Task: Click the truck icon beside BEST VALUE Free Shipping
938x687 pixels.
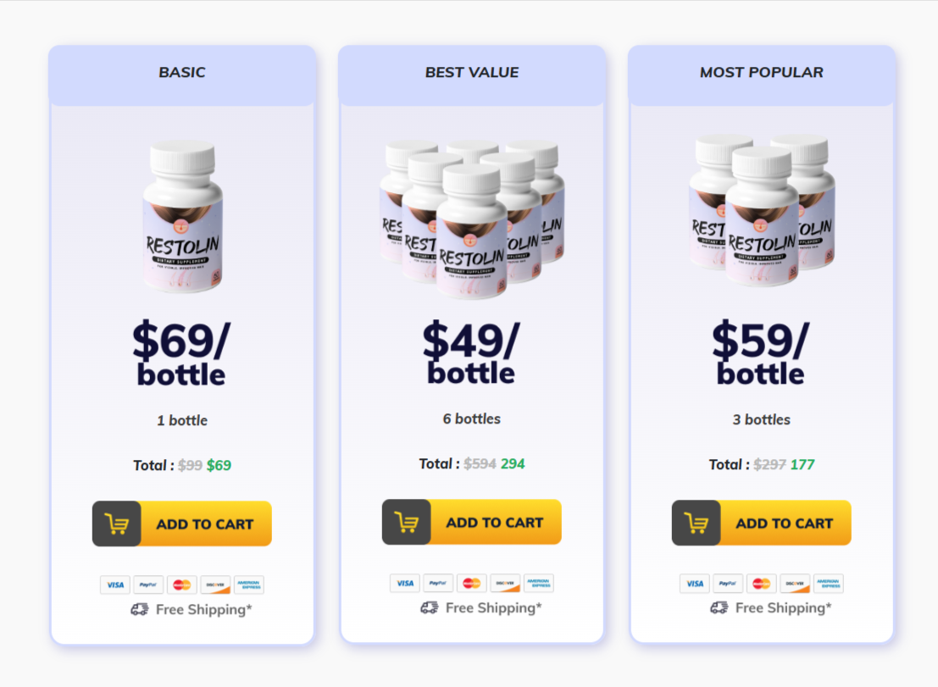Action: pyautogui.click(x=430, y=607)
